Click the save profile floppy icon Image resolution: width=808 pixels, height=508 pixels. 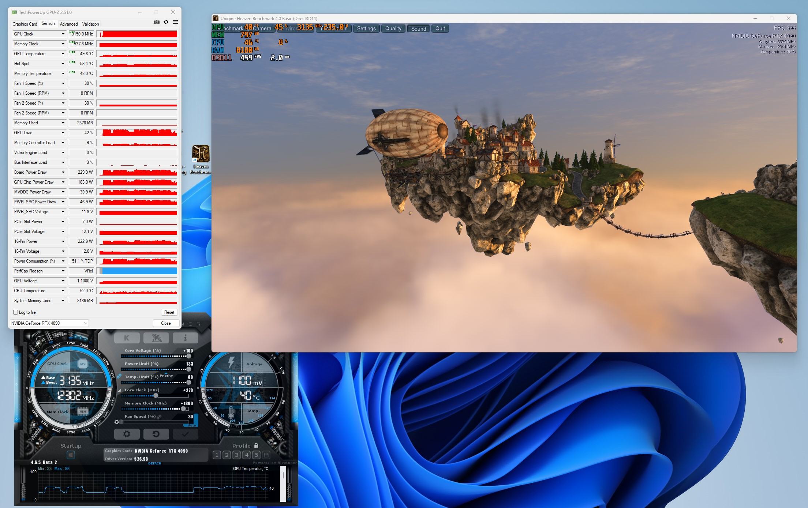266,455
